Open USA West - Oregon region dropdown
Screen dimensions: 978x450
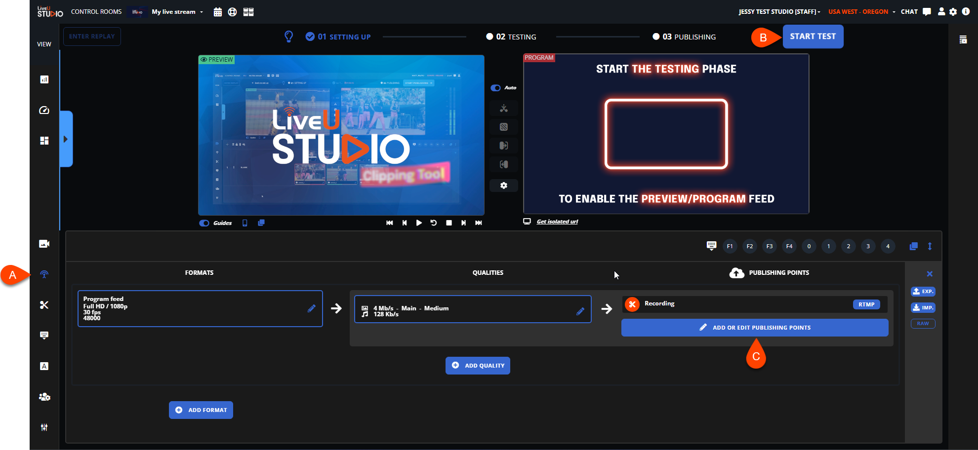tap(862, 12)
